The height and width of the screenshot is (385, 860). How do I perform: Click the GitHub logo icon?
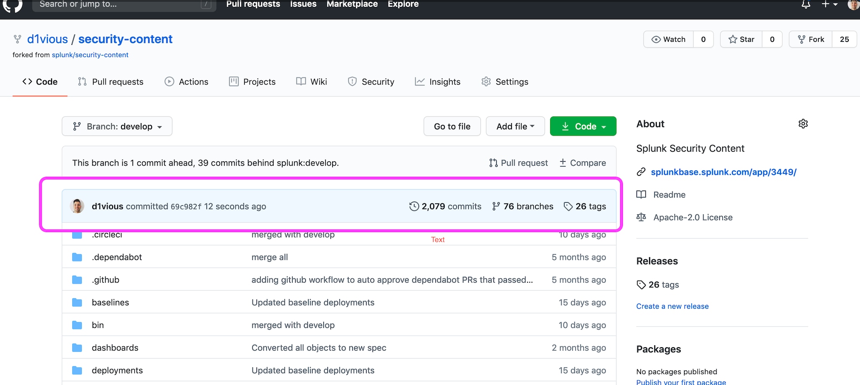[x=13, y=5]
